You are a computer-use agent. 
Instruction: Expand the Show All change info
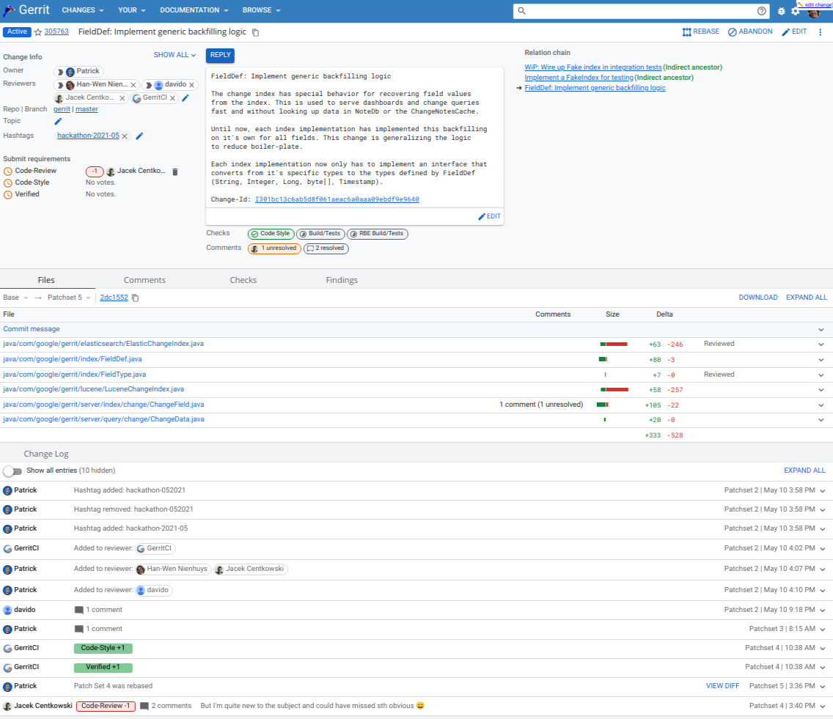[x=175, y=55]
